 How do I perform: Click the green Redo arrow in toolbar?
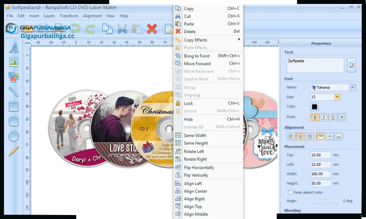click(x=90, y=29)
